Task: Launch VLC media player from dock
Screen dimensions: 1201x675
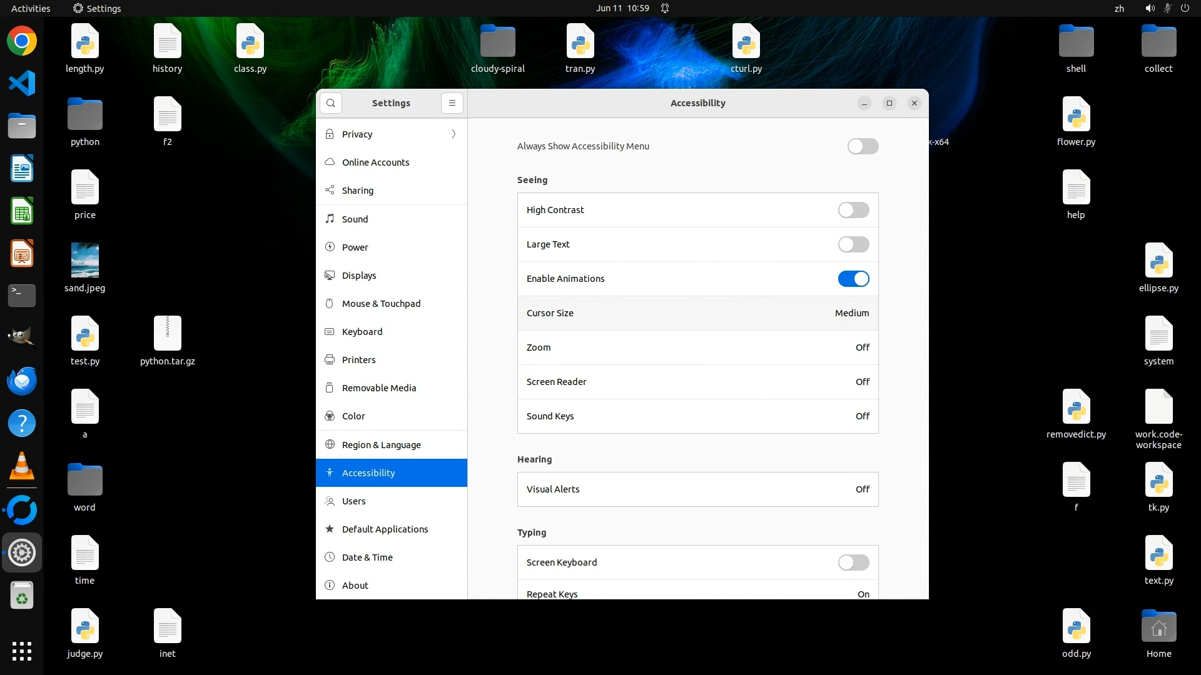Action: (x=22, y=466)
